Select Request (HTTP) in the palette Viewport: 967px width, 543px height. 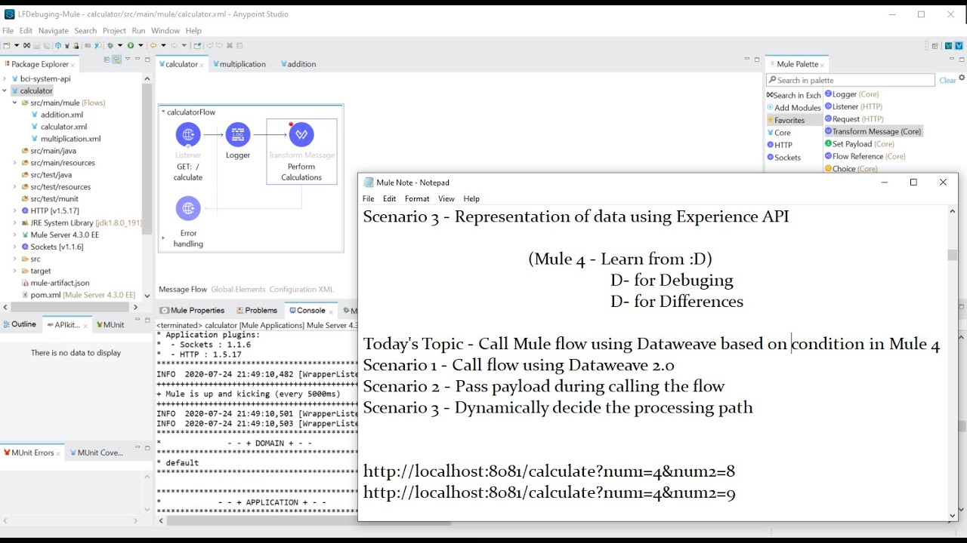pyautogui.click(x=854, y=118)
